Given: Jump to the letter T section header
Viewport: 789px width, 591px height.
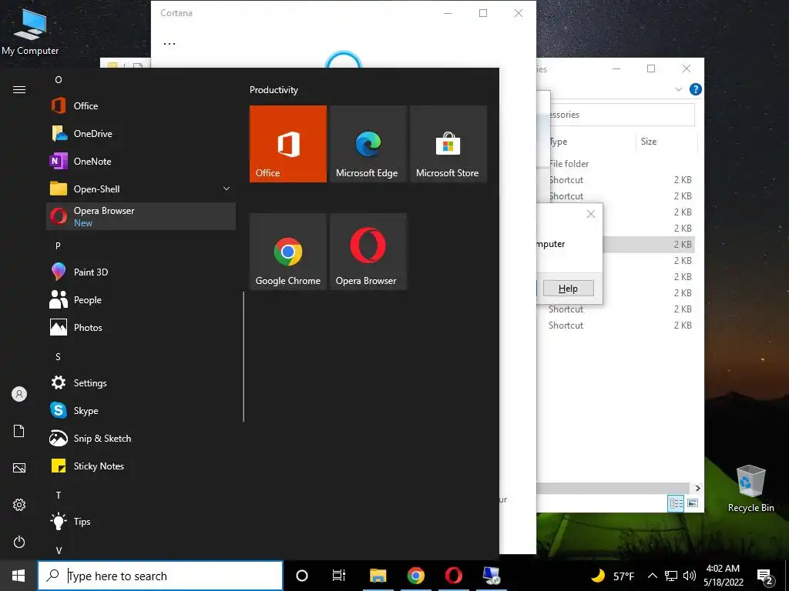Looking at the screenshot, I should (59, 496).
